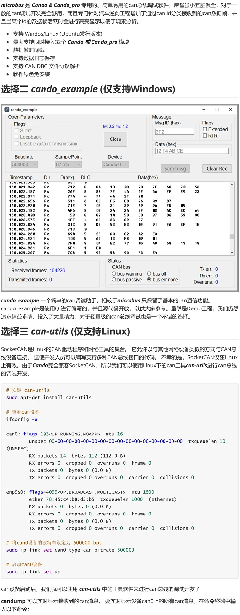Click the ether 78:45:c4:b8:d2:b5 line
Image resolution: width=240 pixels, height=615 pixels.
[103, 499]
